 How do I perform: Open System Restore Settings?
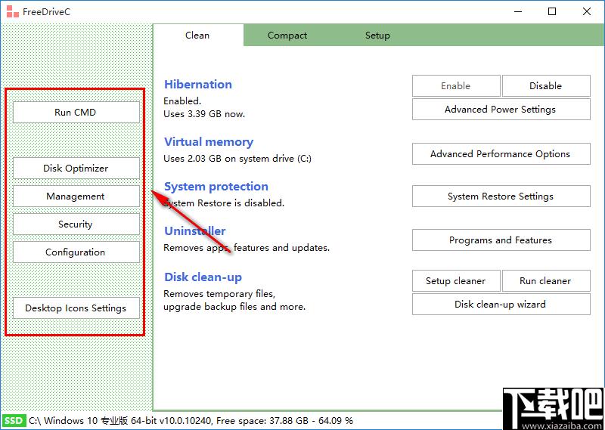(x=501, y=196)
